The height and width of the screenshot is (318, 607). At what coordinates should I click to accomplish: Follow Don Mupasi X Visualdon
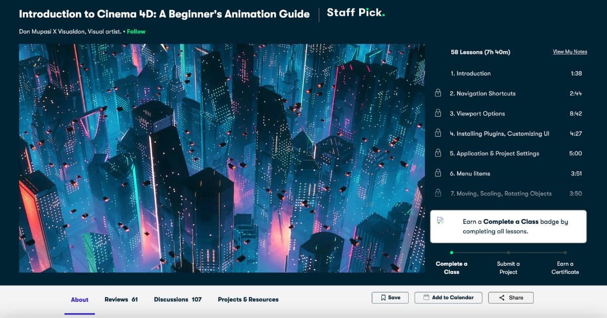tap(136, 31)
